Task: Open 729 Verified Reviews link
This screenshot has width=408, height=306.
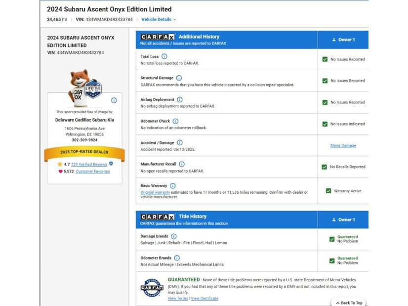Action: (89, 164)
